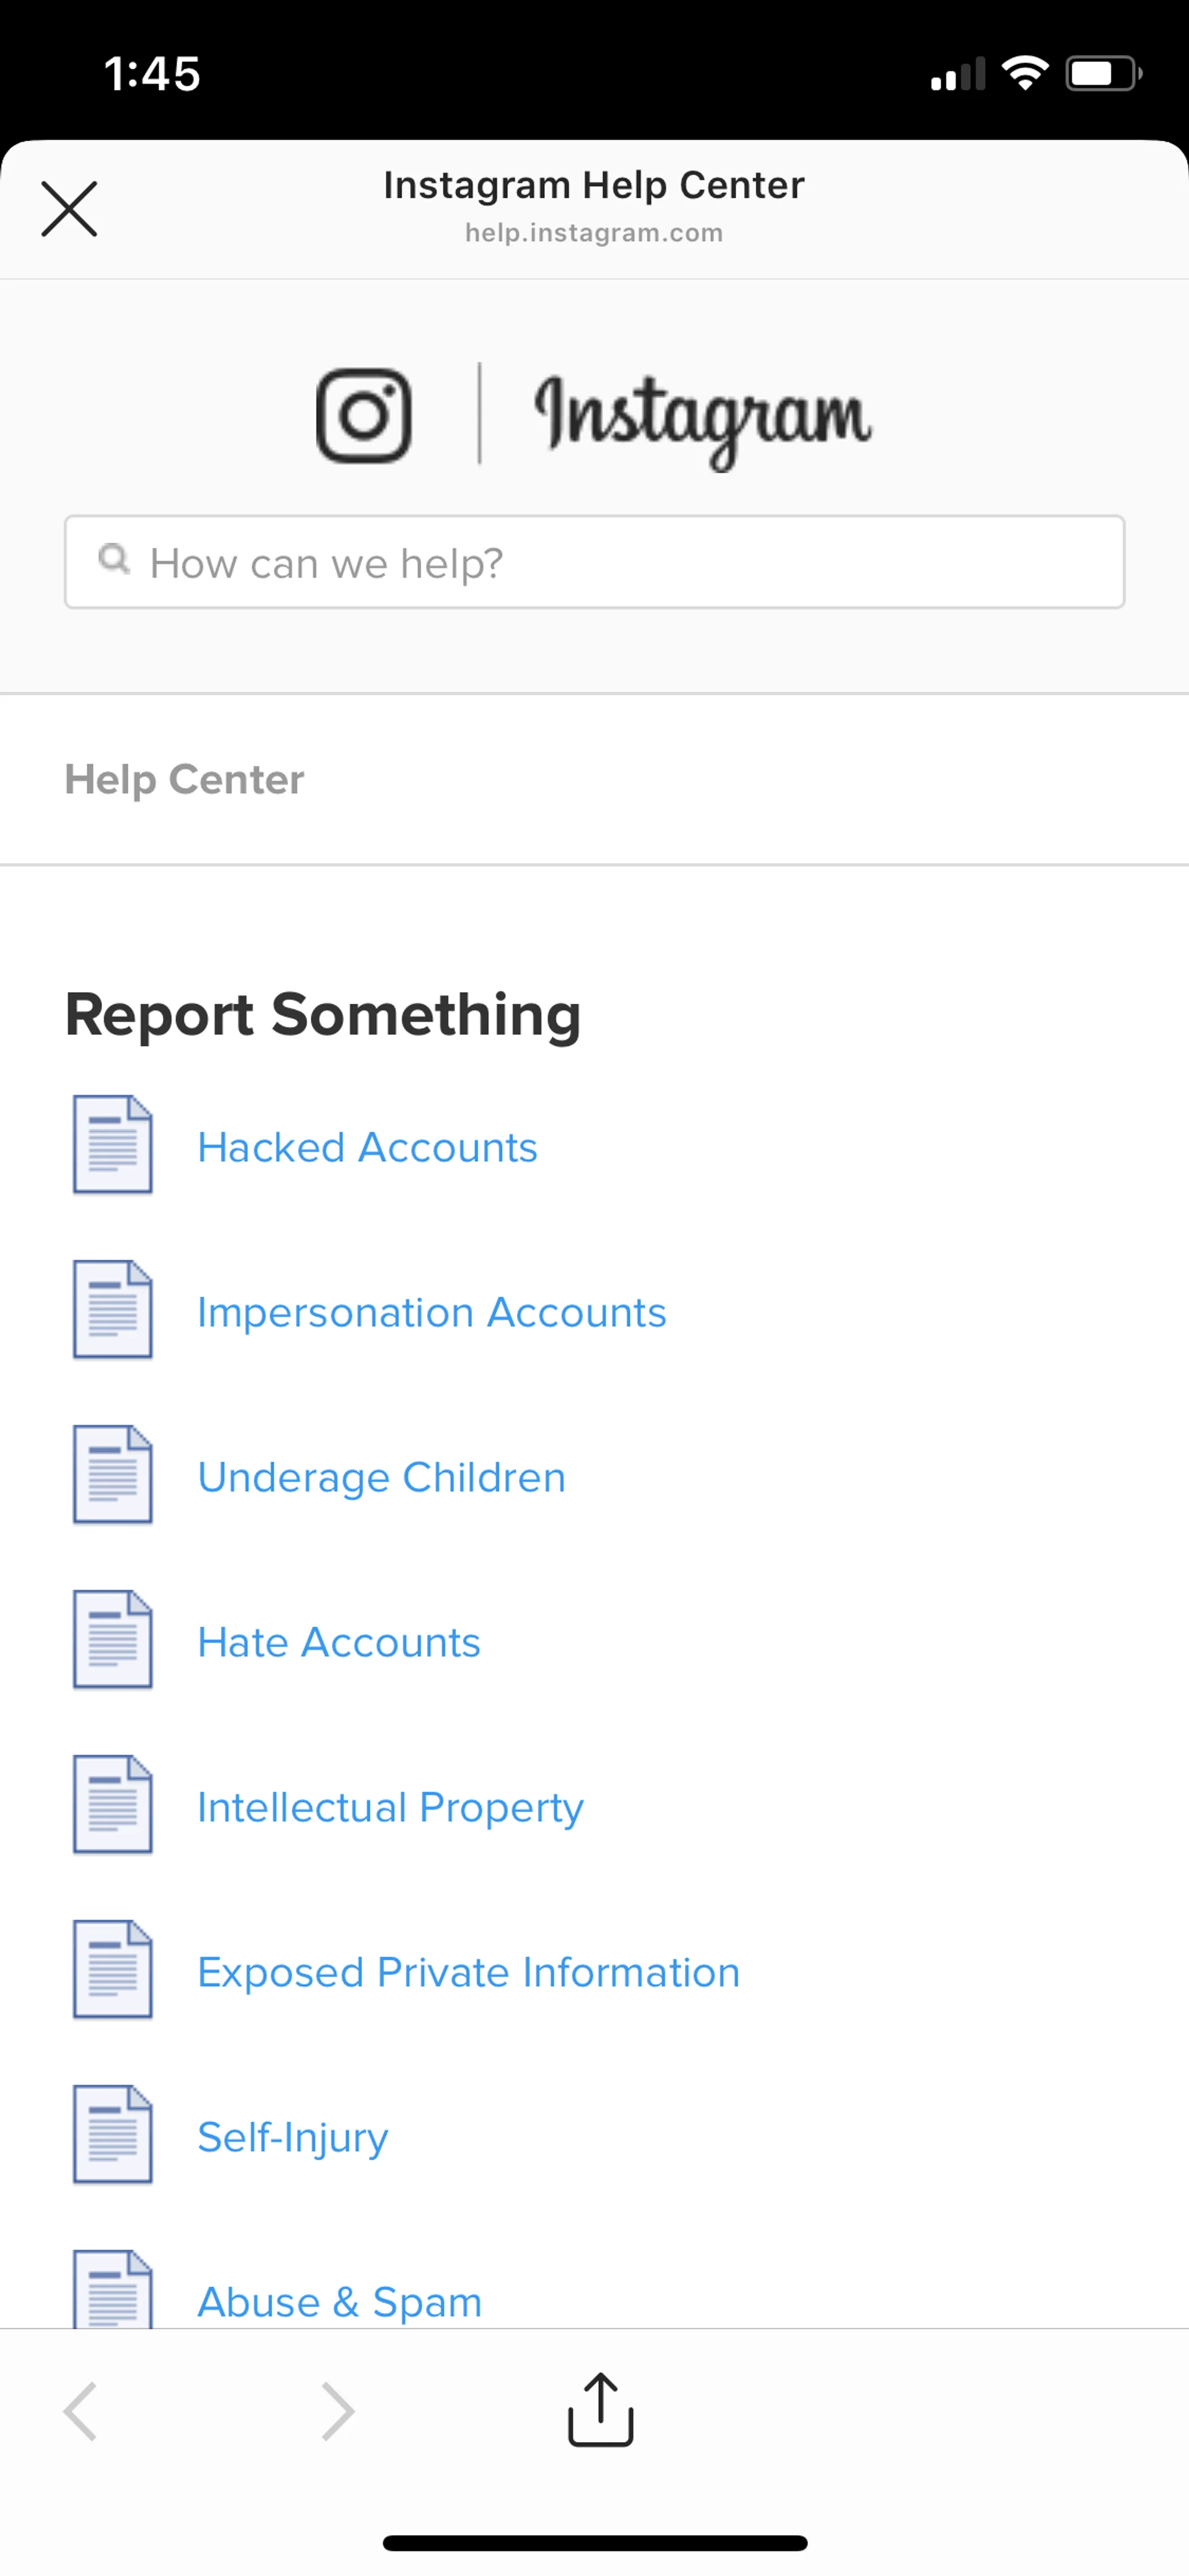The height and width of the screenshot is (2576, 1189).
Task: Tap the document icon beside Hate Accounts
Action: (x=113, y=1640)
